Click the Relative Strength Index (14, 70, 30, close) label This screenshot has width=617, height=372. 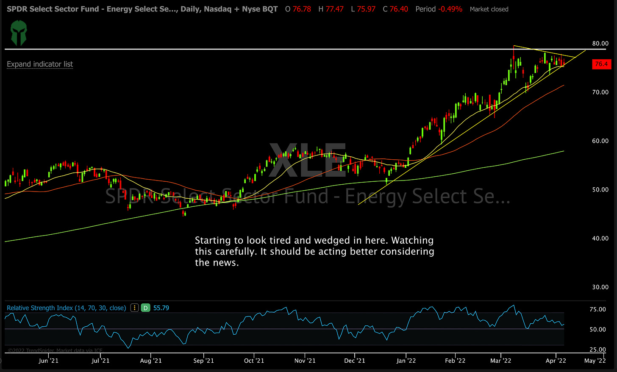click(67, 308)
